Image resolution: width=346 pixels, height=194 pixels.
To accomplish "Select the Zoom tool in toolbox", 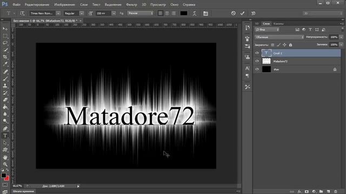I will (x=5, y=164).
